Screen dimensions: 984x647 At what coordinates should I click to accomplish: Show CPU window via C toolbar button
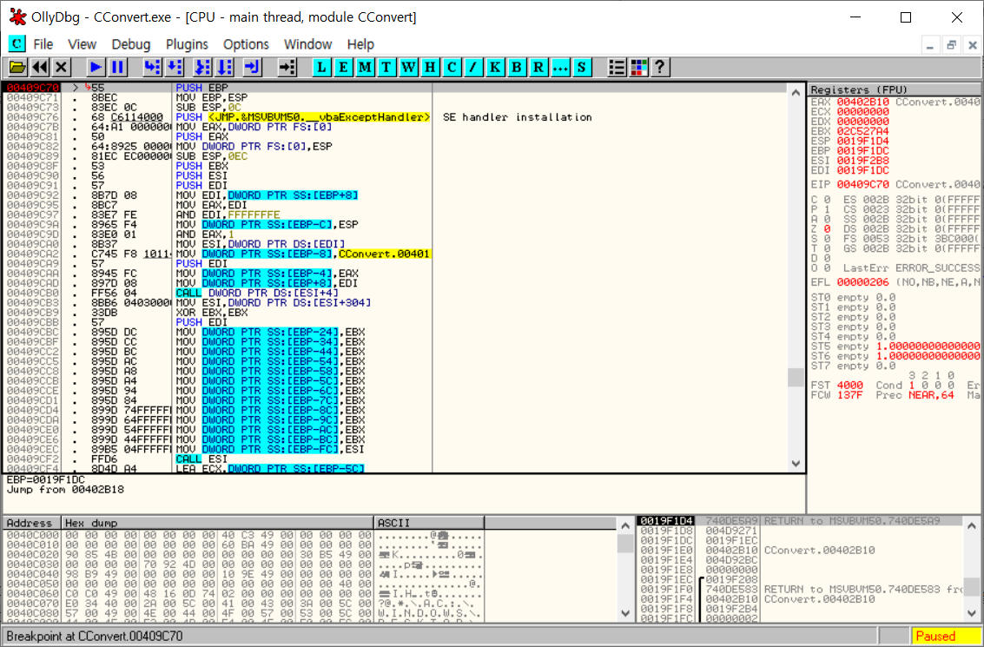[452, 67]
